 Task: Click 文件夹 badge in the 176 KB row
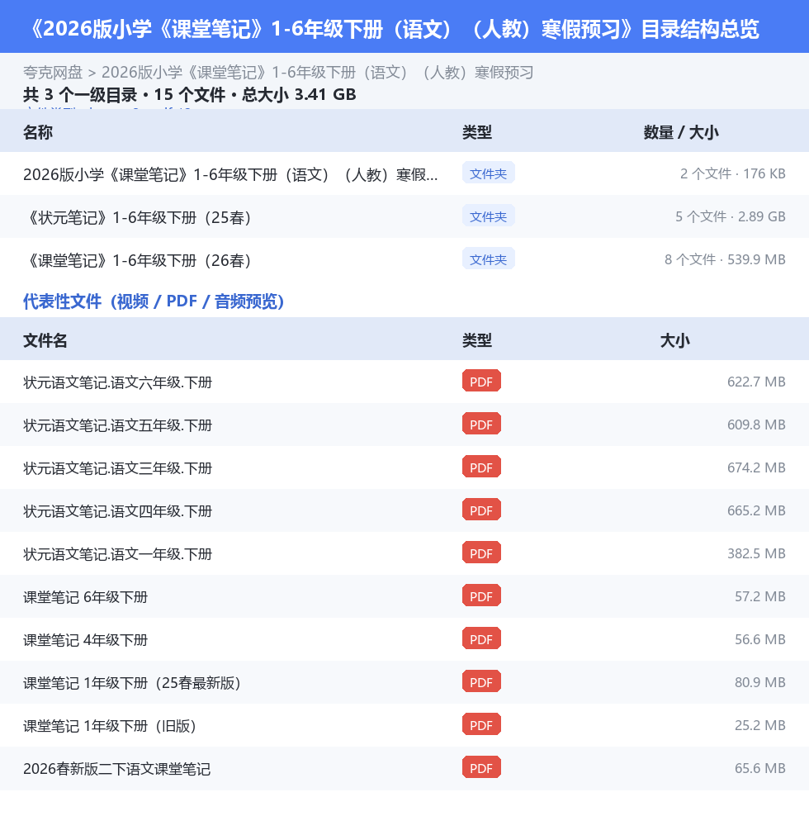tap(489, 173)
